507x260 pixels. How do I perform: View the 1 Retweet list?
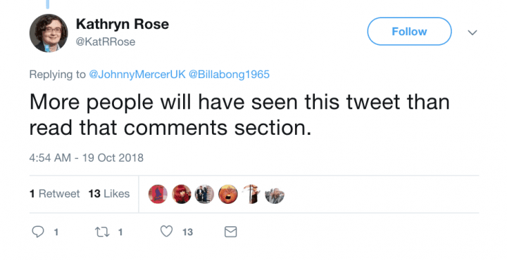[x=54, y=194]
